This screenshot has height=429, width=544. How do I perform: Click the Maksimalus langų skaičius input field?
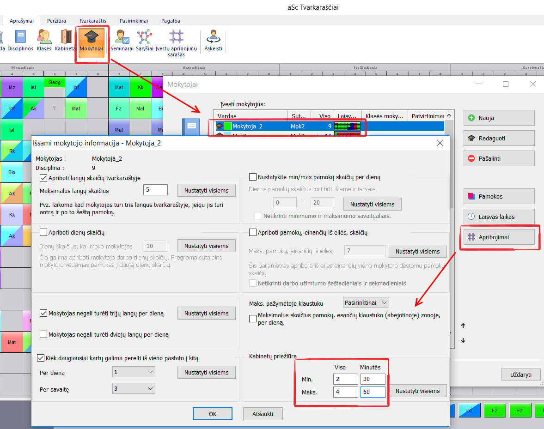tap(156, 190)
